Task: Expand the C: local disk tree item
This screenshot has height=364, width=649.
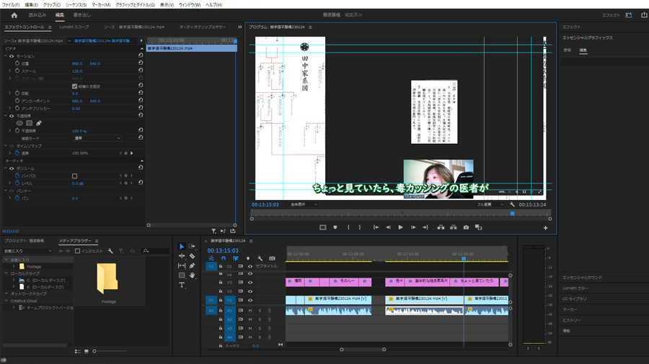Action: (x=14, y=281)
